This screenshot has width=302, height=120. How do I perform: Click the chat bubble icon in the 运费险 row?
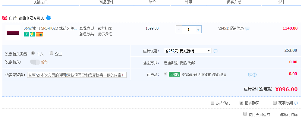click(x=250, y=75)
